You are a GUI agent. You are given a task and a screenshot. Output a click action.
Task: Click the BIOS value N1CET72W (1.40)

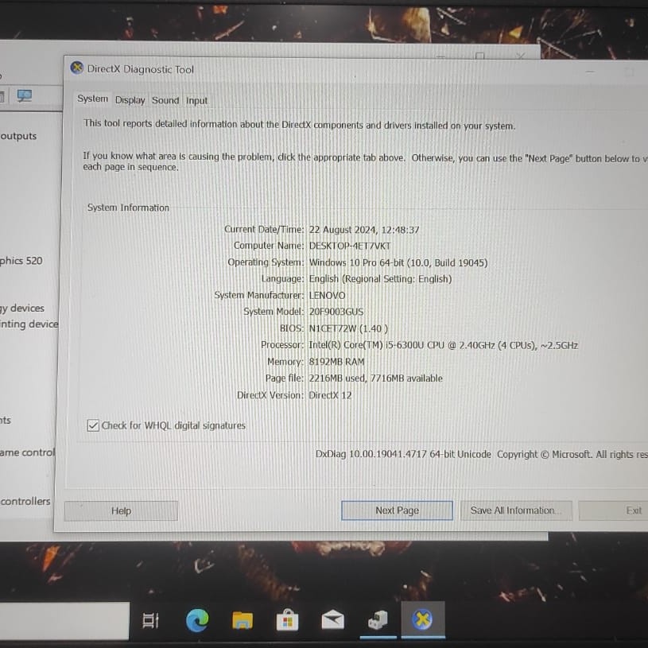coord(348,328)
